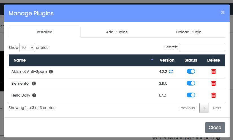Delete the Hello Dolly plugin
233x140 pixels.
(214, 95)
